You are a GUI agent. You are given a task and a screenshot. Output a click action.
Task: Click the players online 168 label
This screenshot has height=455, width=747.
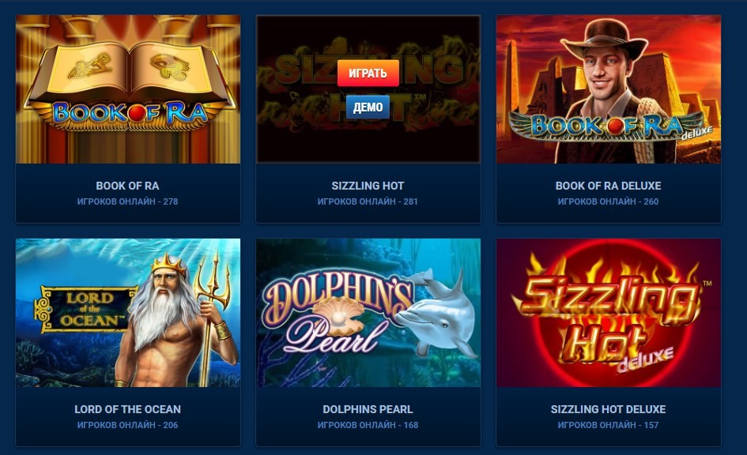pos(368,425)
